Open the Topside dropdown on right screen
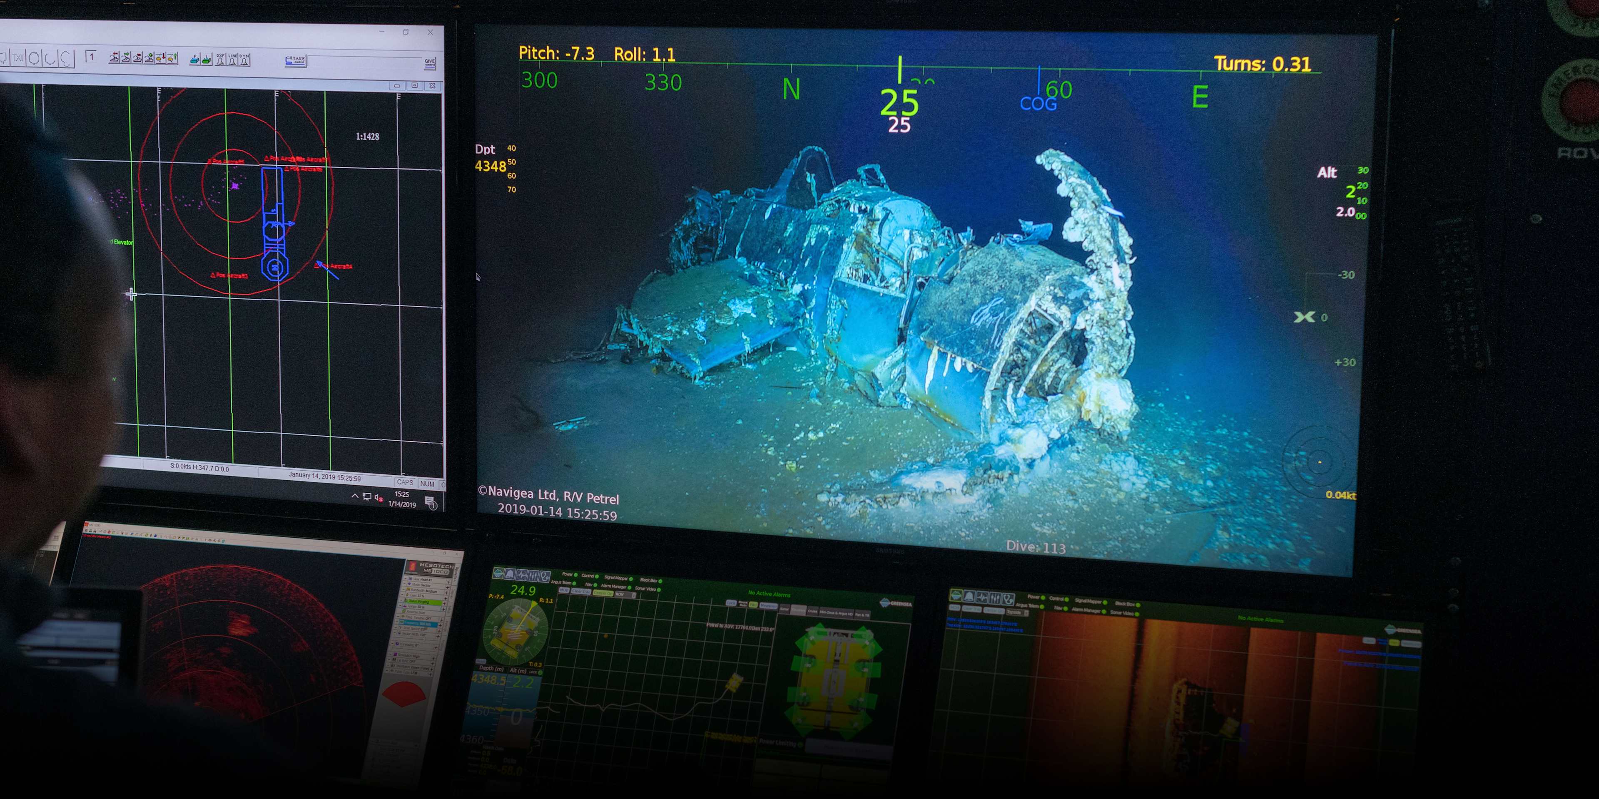The image size is (1599, 799). click(1017, 613)
